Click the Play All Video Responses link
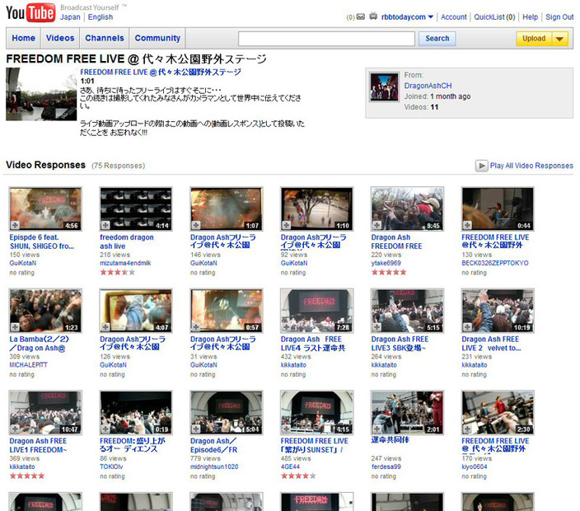The image size is (580, 511). coord(531,166)
